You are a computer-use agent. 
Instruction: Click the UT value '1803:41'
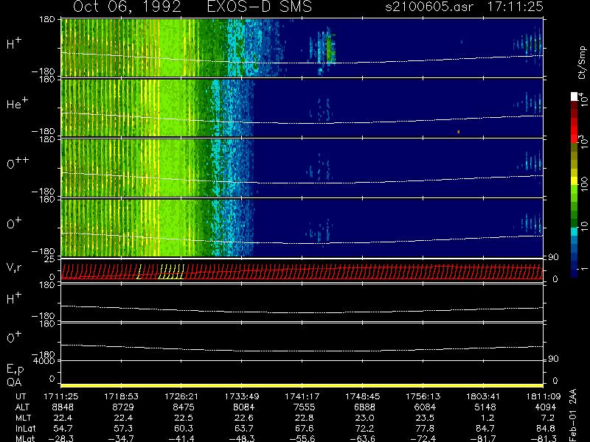click(483, 396)
